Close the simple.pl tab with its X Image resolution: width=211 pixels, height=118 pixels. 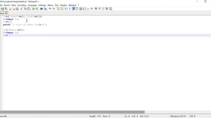point(6,13)
